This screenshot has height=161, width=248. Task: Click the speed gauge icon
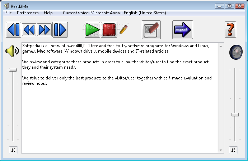pyautogui.click(x=236, y=52)
